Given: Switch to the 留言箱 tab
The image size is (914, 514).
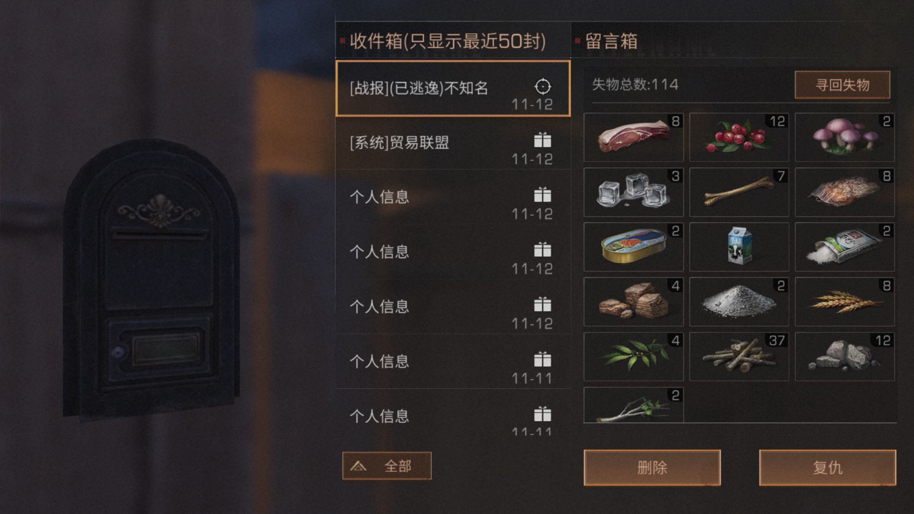Looking at the screenshot, I should (x=611, y=41).
